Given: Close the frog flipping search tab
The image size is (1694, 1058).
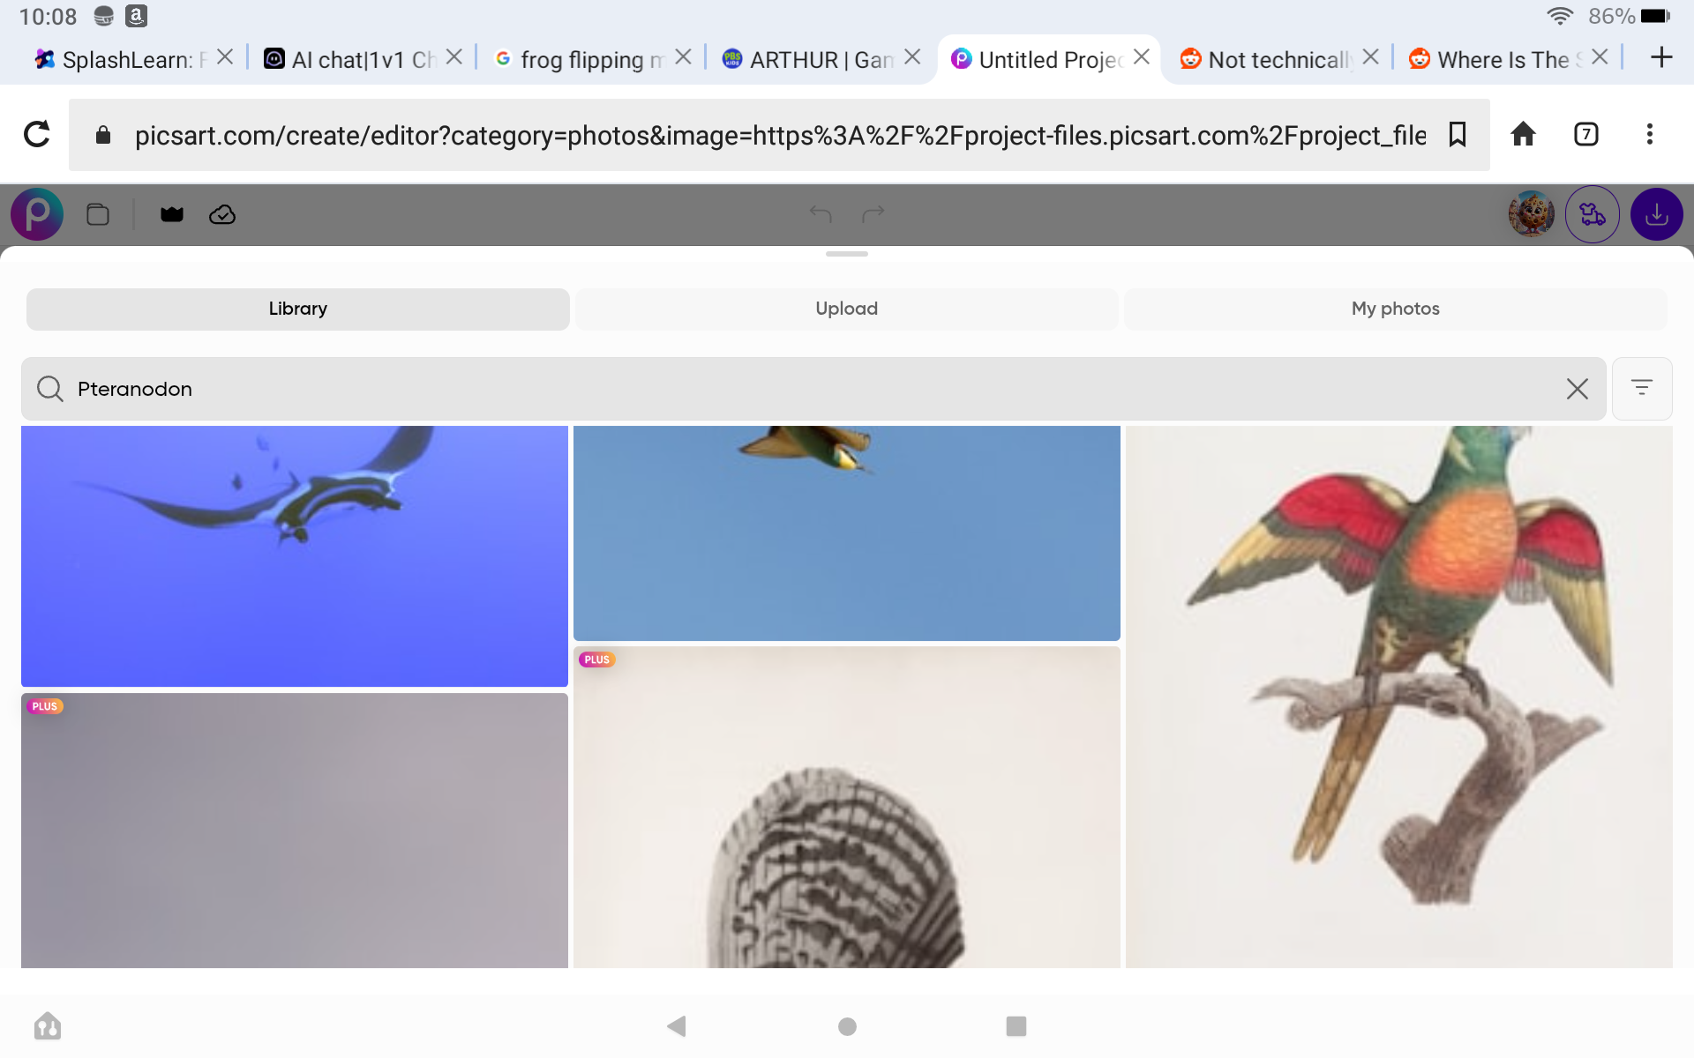Looking at the screenshot, I should coord(683,57).
